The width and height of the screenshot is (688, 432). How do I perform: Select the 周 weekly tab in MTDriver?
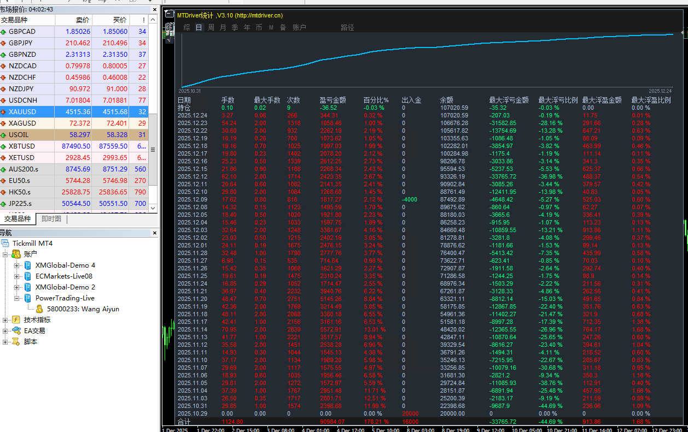coord(211,27)
